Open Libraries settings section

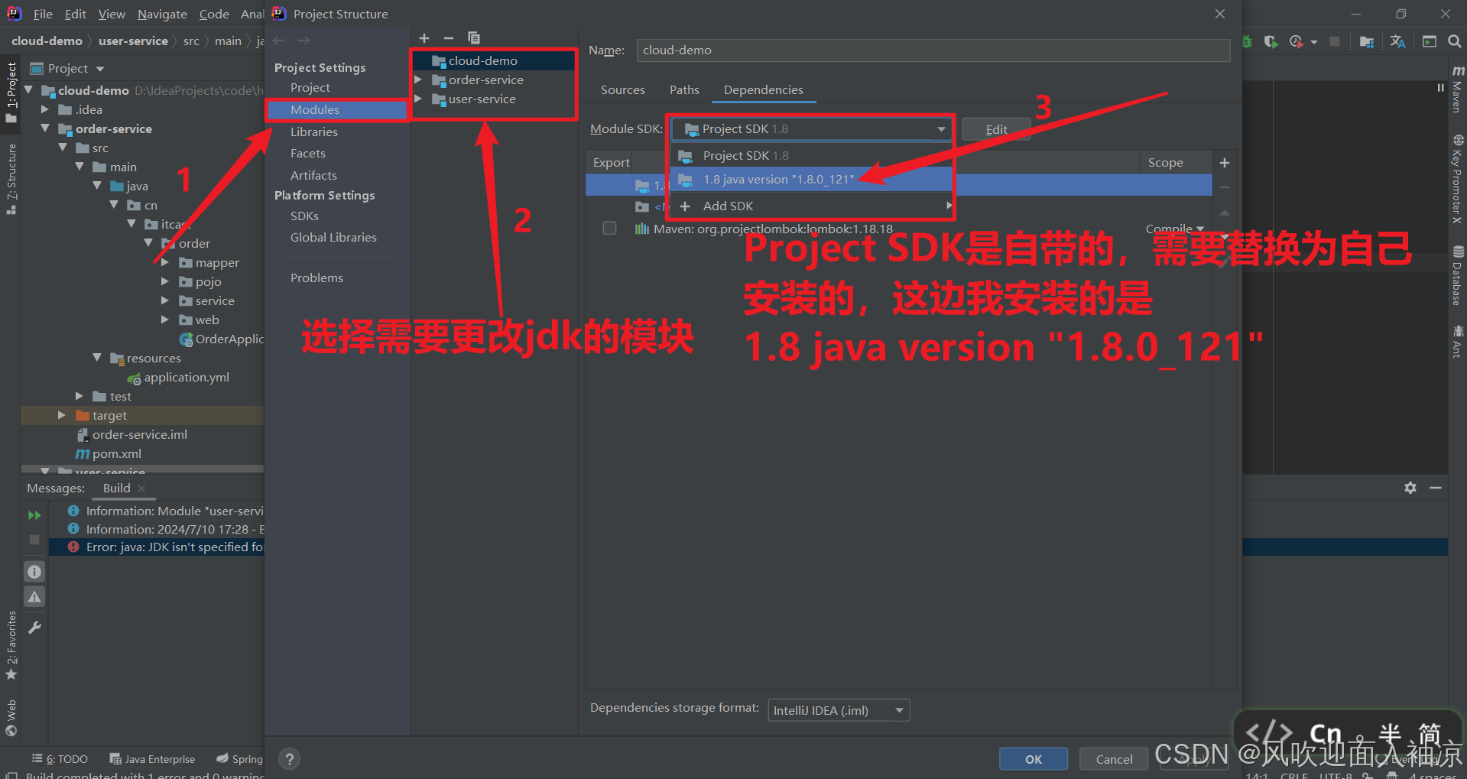313,132
